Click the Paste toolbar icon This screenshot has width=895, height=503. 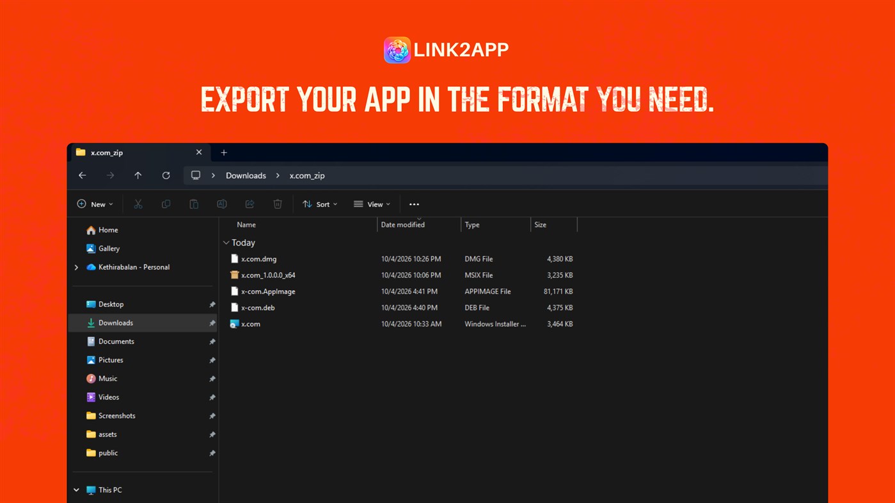(194, 204)
